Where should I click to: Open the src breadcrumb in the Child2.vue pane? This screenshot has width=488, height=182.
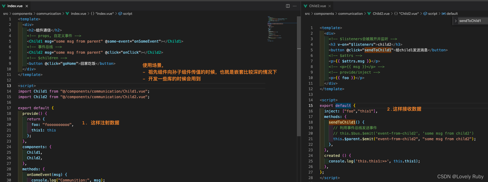[307, 13]
